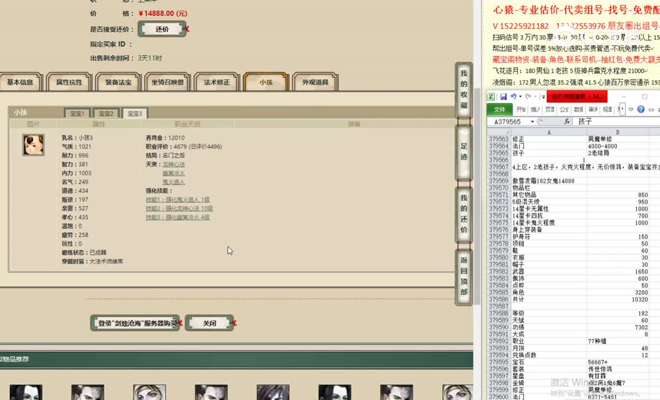Expand Customize Quick Access Toolbar dropdown
Viewport: 660px width, 400px height.
(543, 97)
